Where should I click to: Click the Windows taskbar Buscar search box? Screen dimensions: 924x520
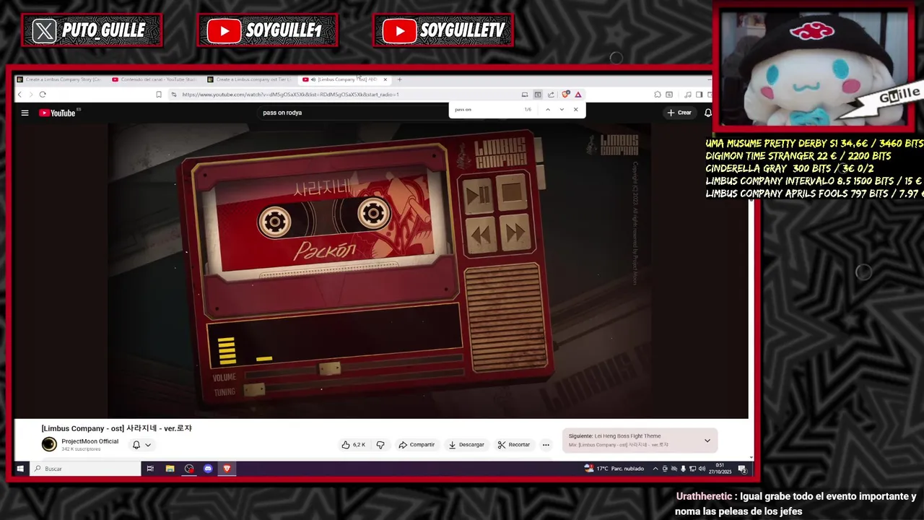click(x=85, y=469)
